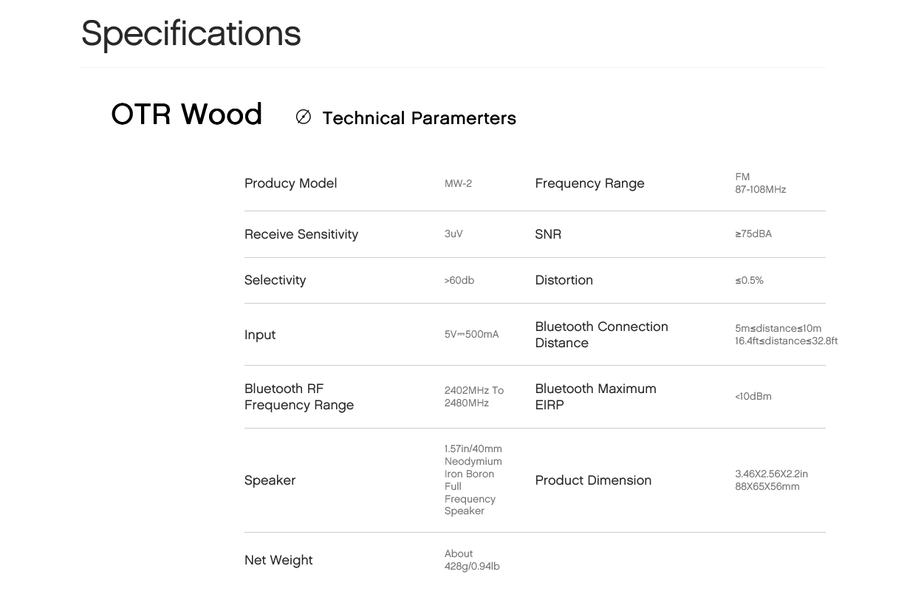Click the OTR Wood product title
The image size is (907, 597).
[187, 115]
